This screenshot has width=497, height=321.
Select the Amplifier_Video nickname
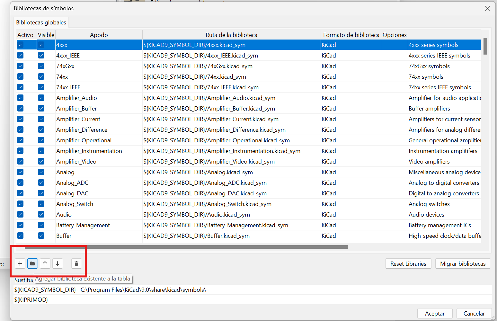click(x=99, y=161)
